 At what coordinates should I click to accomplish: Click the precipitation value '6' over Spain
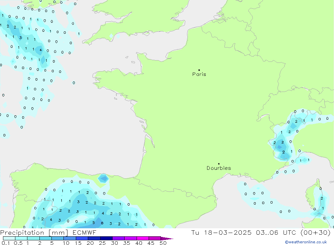pyautogui.click(x=102, y=223)
